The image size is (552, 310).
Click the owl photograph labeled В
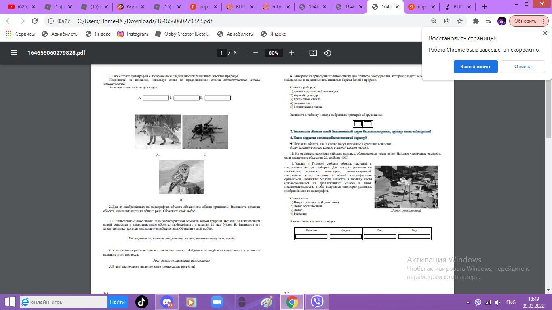click(181, 177)
